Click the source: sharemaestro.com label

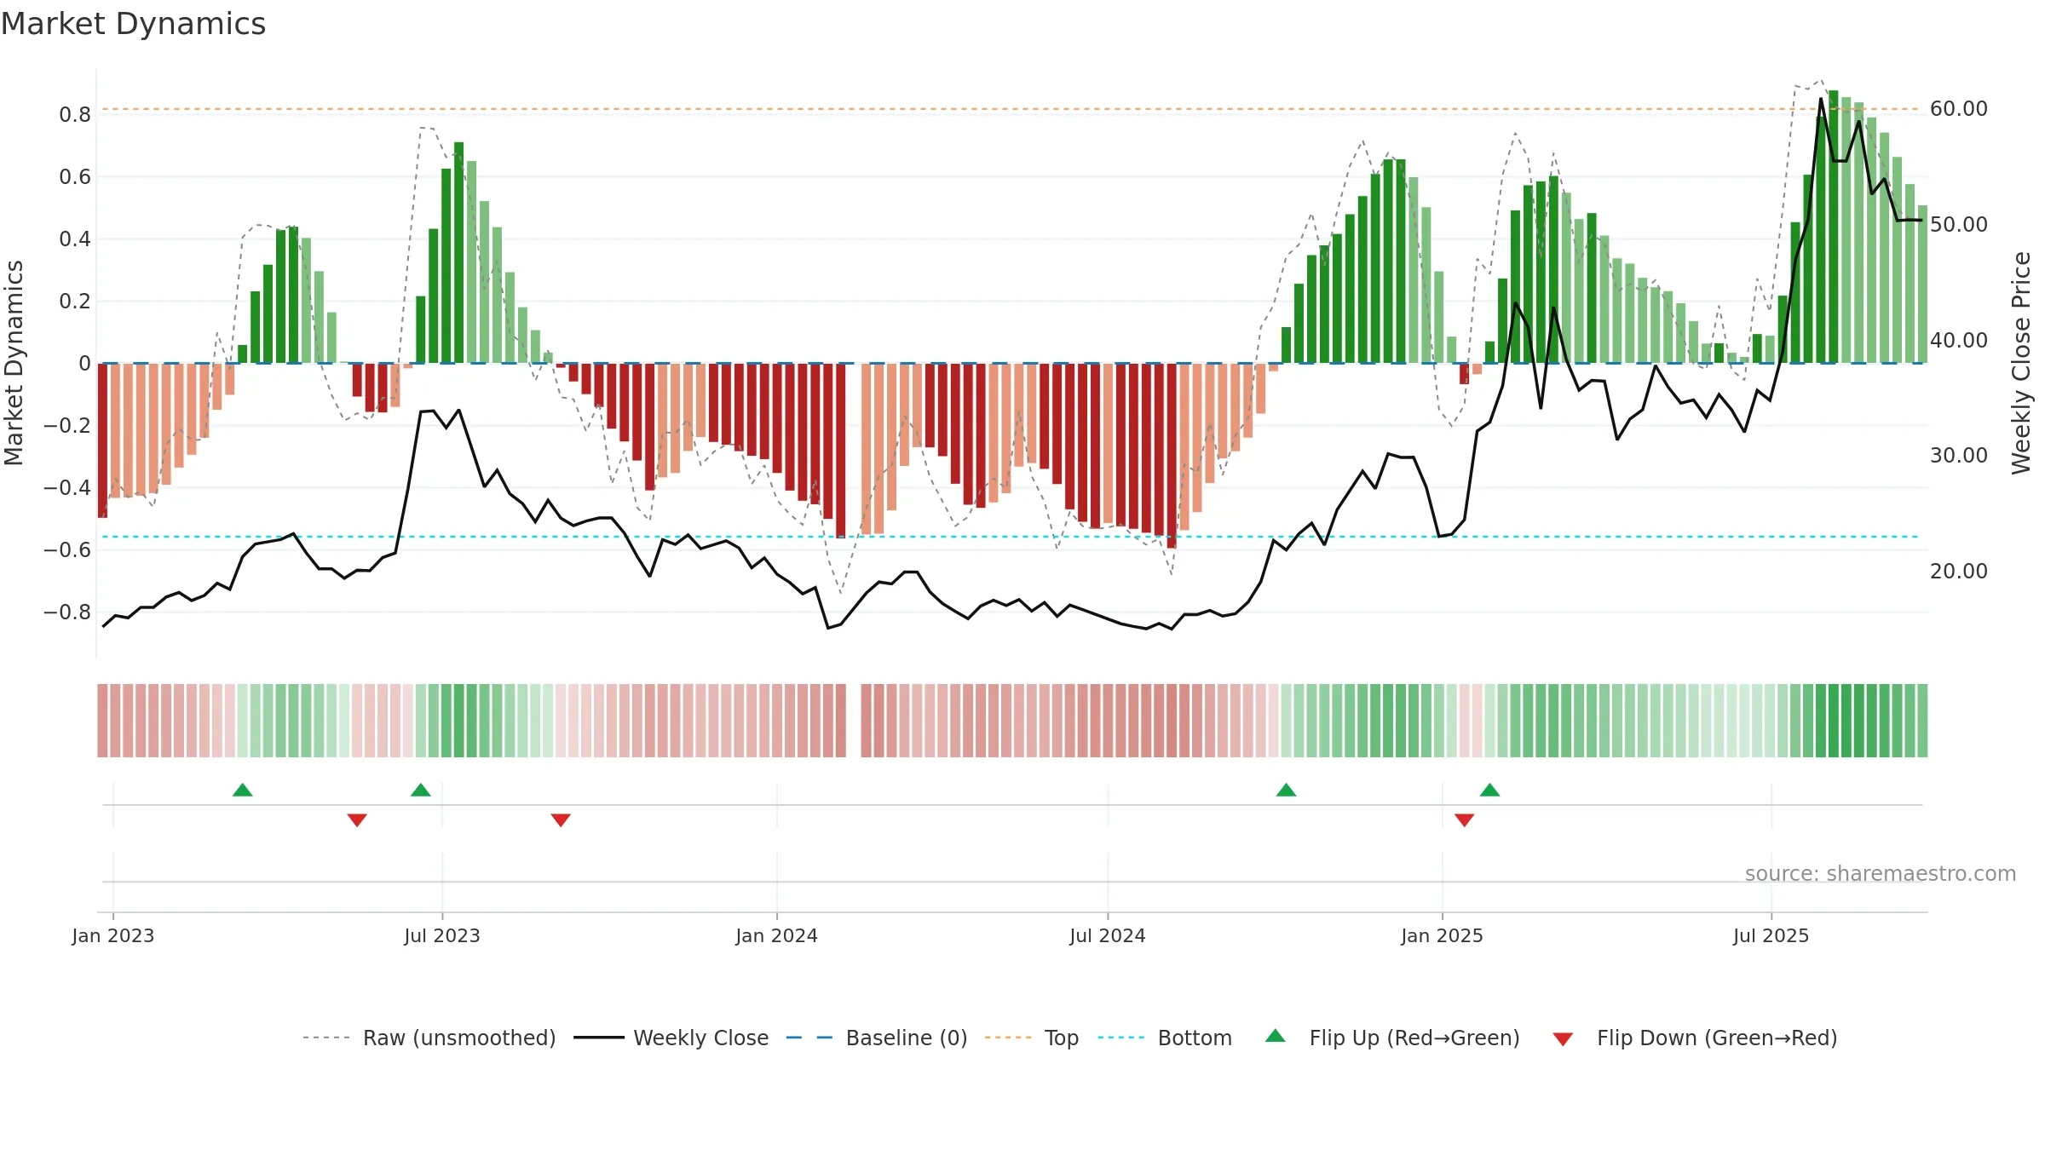[x=1881, y=873]
